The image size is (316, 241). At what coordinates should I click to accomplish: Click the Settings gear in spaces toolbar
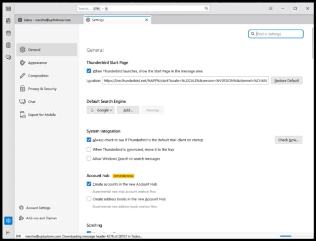tap(8, 221)
